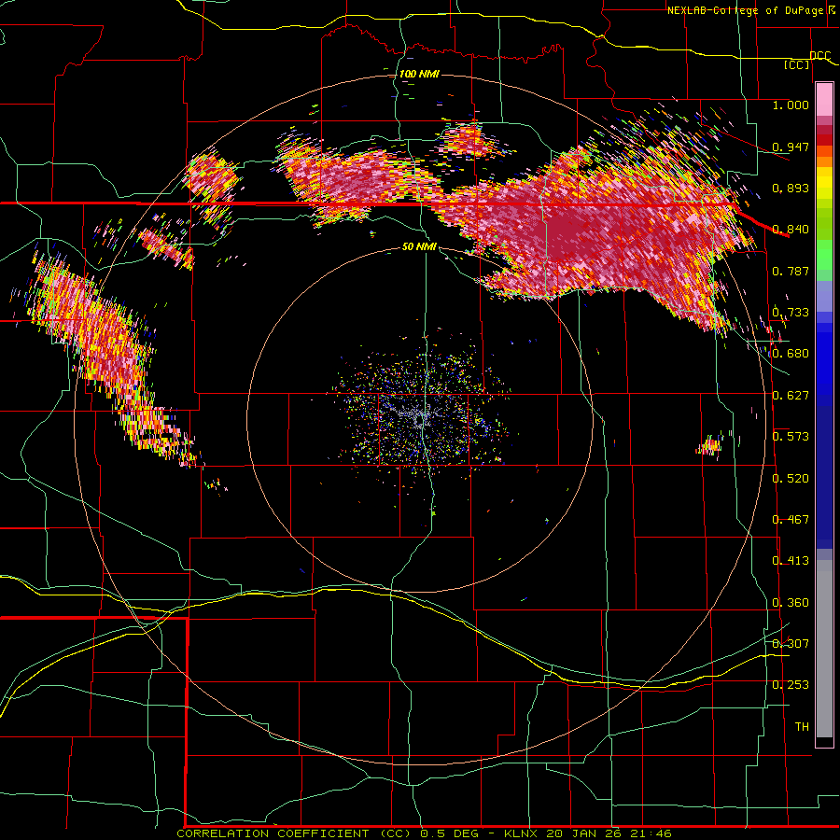Select the 0.947 legend value
Viewport: 840px width, 840px height.
click(791, 147)
